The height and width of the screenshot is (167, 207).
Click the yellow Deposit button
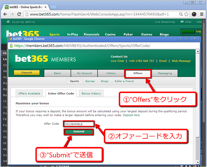27,73
